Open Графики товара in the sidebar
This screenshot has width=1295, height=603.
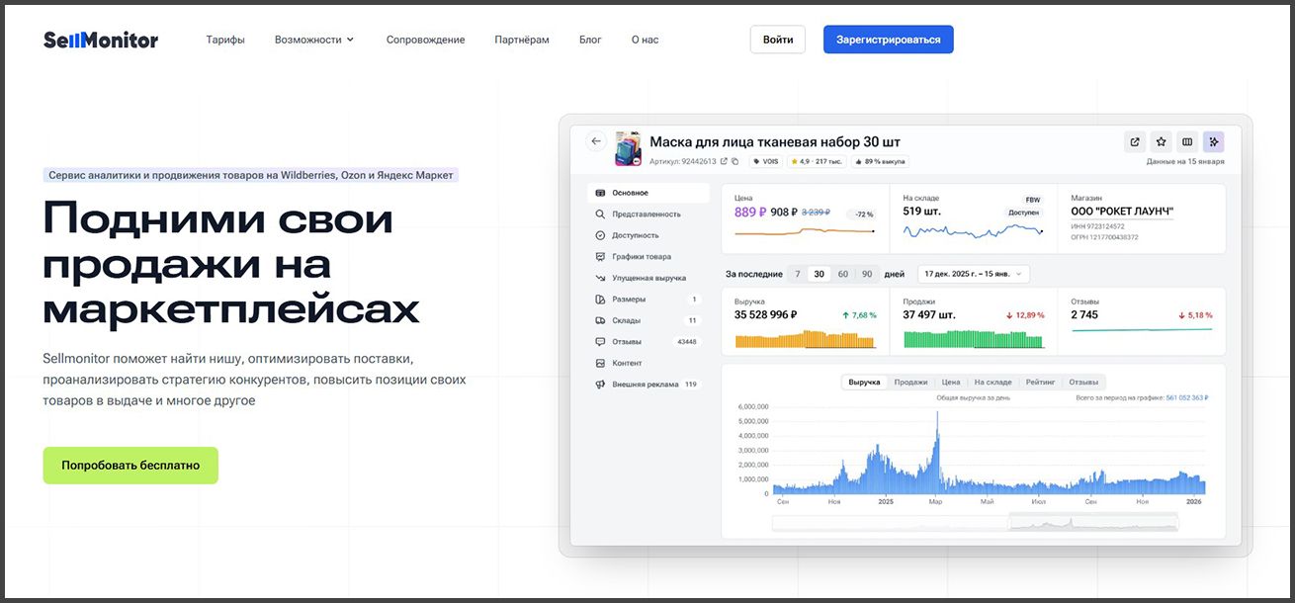pyautogui.click(x=648, y=257)
